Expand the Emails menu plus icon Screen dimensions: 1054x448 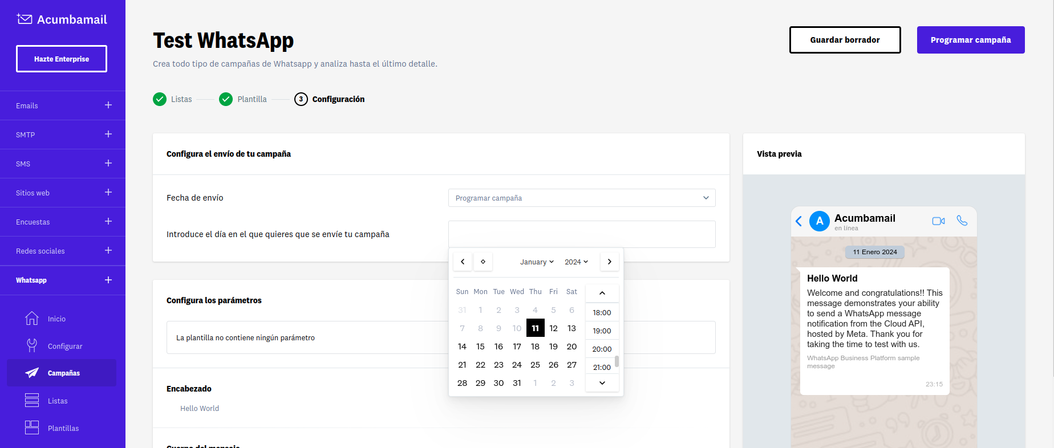click(x=108, y=105)
